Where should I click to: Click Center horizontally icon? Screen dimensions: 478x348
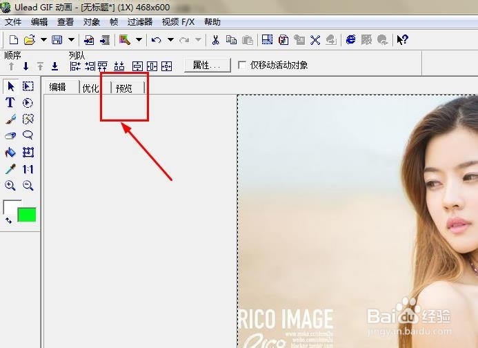coord(152,66)
